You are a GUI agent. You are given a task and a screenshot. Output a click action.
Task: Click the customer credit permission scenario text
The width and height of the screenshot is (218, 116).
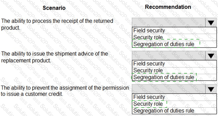point(65,91)
